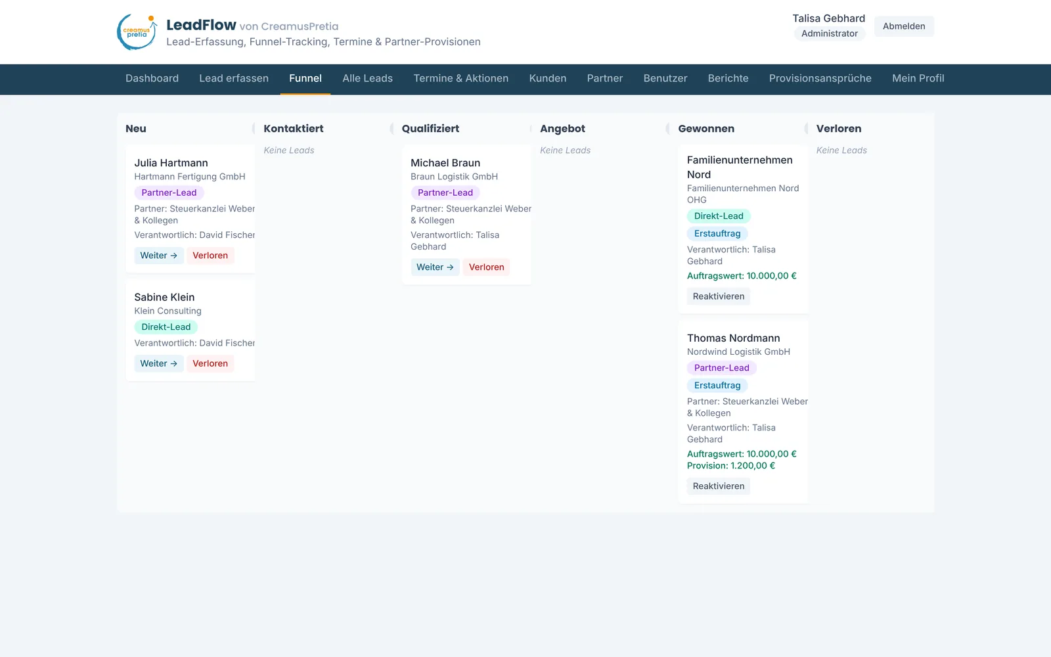The width and height of the screenshot is (1051, 657).
Task: Select the Funnel tab
Action: [x=305, y=78]
